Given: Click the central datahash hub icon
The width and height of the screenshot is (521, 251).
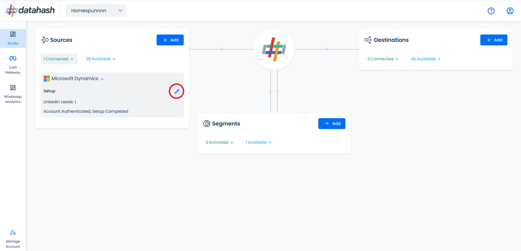Looking at the screenshot, I should [x=274, y=49].
